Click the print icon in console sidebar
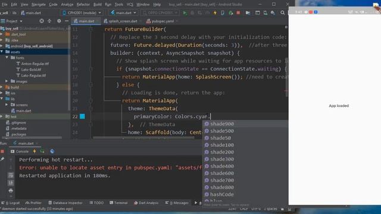Image resolution: width=381 pixels, height=214 pixels. coord(11,191)
